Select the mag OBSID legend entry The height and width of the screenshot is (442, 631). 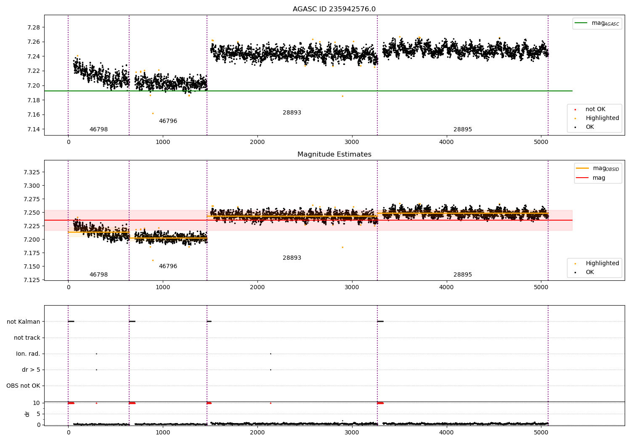click(598, 168)
